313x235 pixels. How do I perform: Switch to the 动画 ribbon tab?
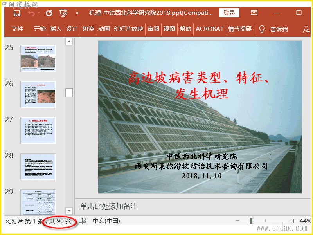104,29
